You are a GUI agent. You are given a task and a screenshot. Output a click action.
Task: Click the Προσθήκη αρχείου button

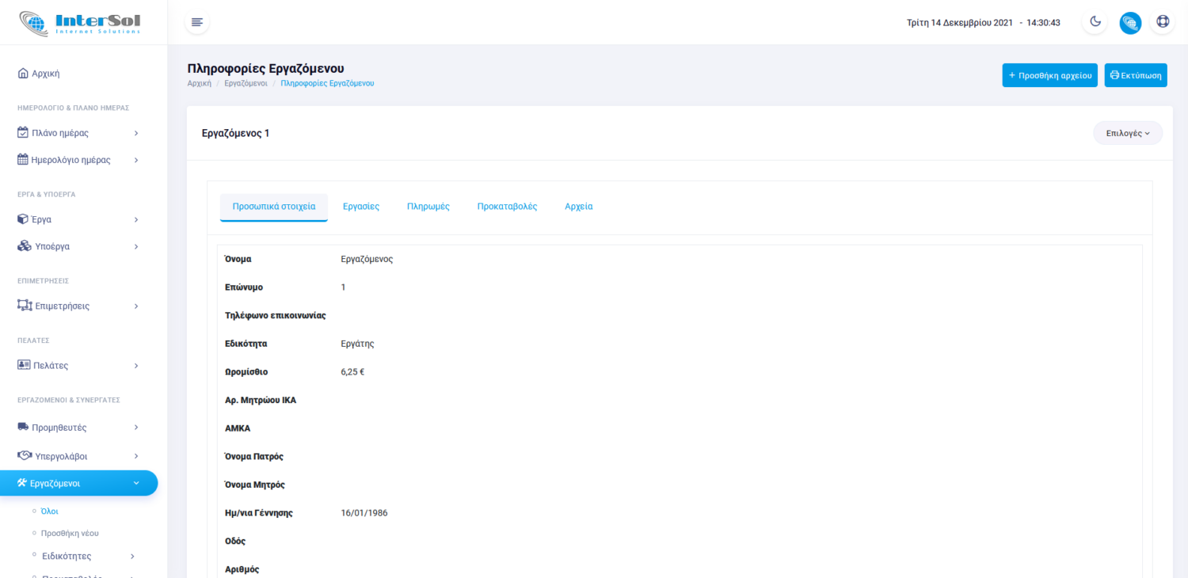1049,75
